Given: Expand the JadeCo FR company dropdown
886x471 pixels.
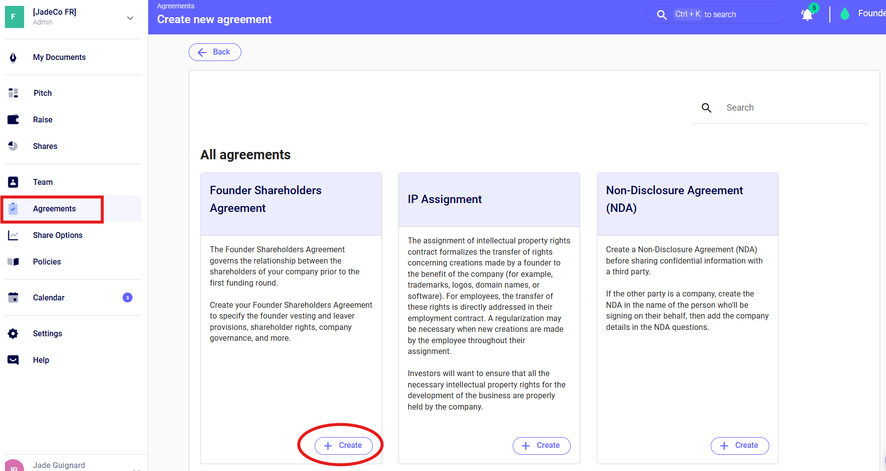Looking at the screenshot, I should click(x=130, y=18).
